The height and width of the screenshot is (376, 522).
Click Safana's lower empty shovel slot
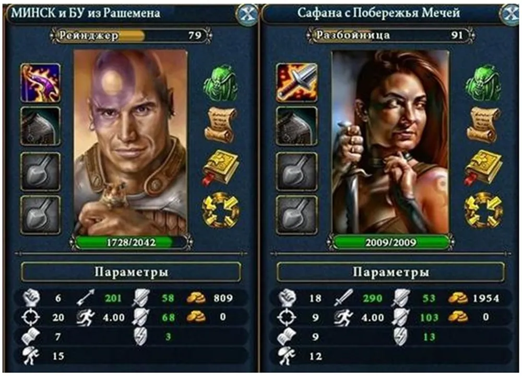(x=296, y=215)
